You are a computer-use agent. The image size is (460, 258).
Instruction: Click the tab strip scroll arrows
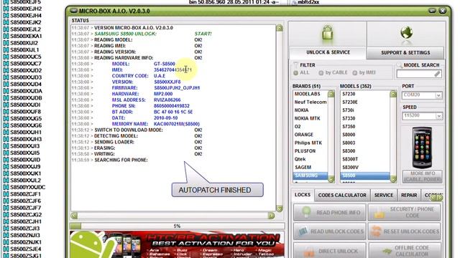[436, 198]
